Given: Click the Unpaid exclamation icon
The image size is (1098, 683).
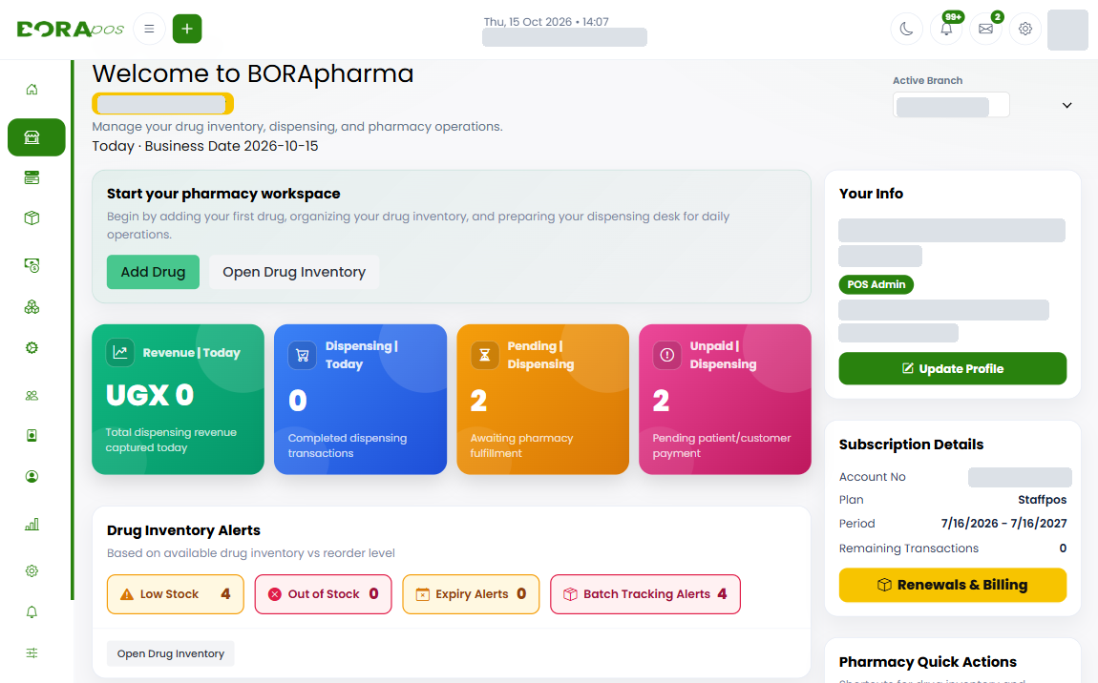Looking at the screenshot, I should (x=666, y=356).
